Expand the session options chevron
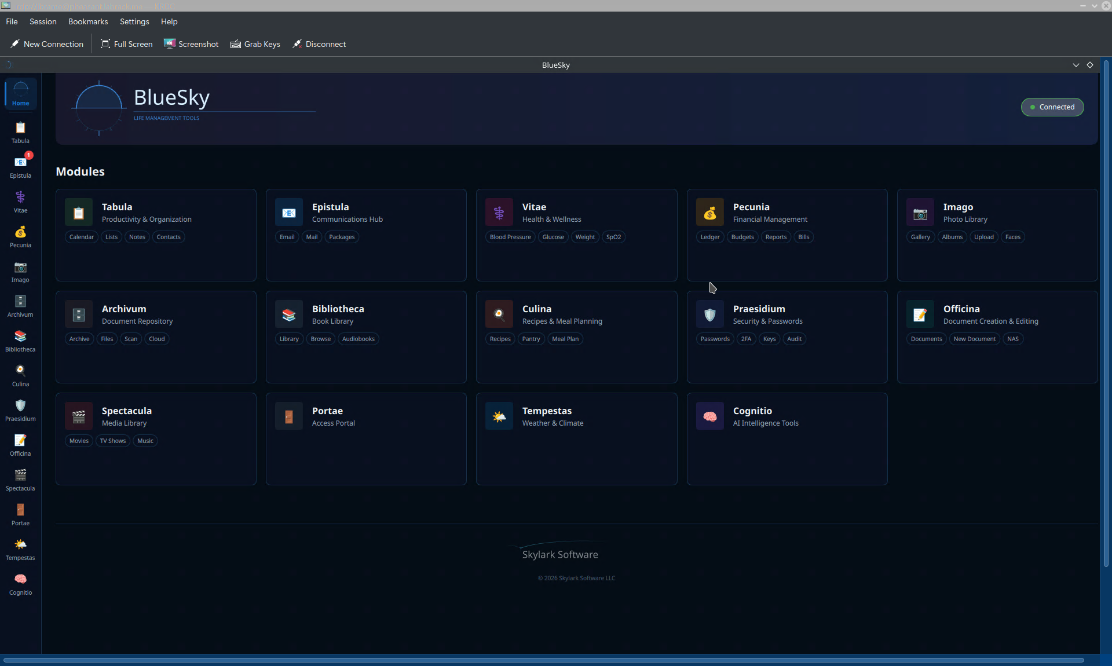 pos(1076,65)
